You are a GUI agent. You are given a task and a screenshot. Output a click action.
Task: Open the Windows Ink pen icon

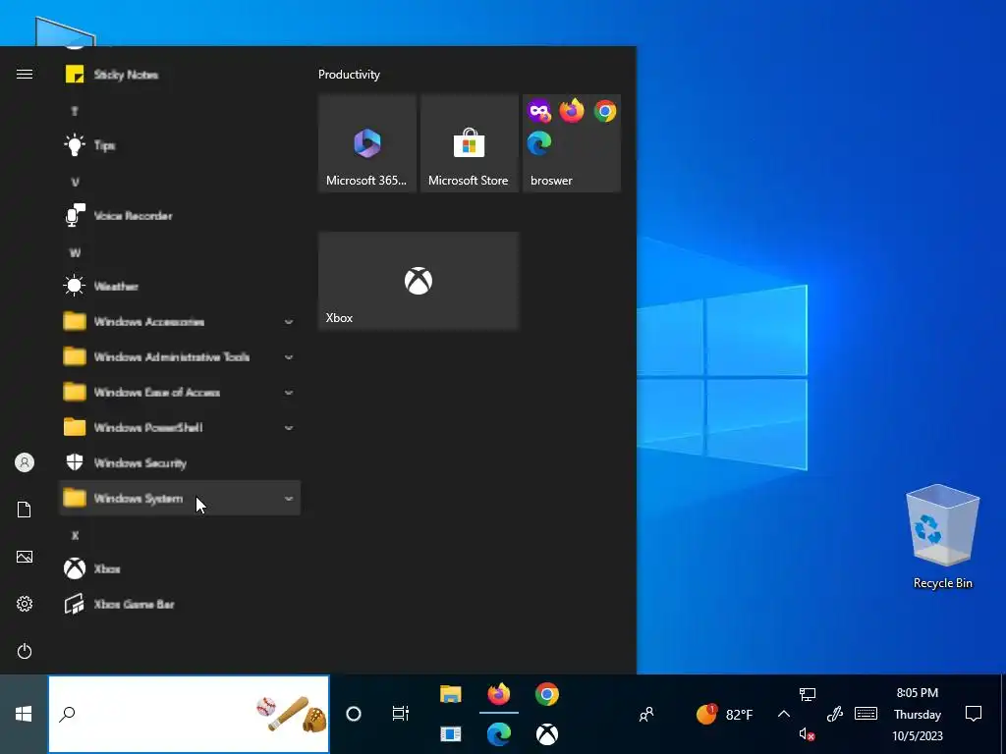[835, 714]
